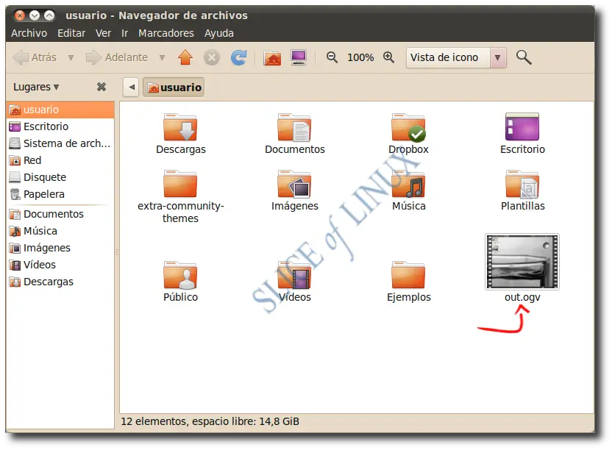Screen dimensions: 612x450
Task: Close the file browser window
Action: 20,15
